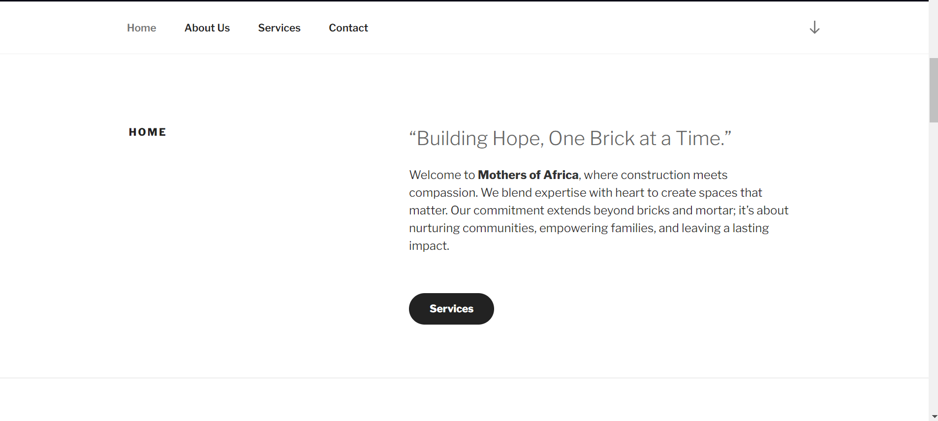Image resolution: width=938 pixels, height=421 pixels.
Task: Click the scrollbar's bottom down arrow
Action: (934, 417)
